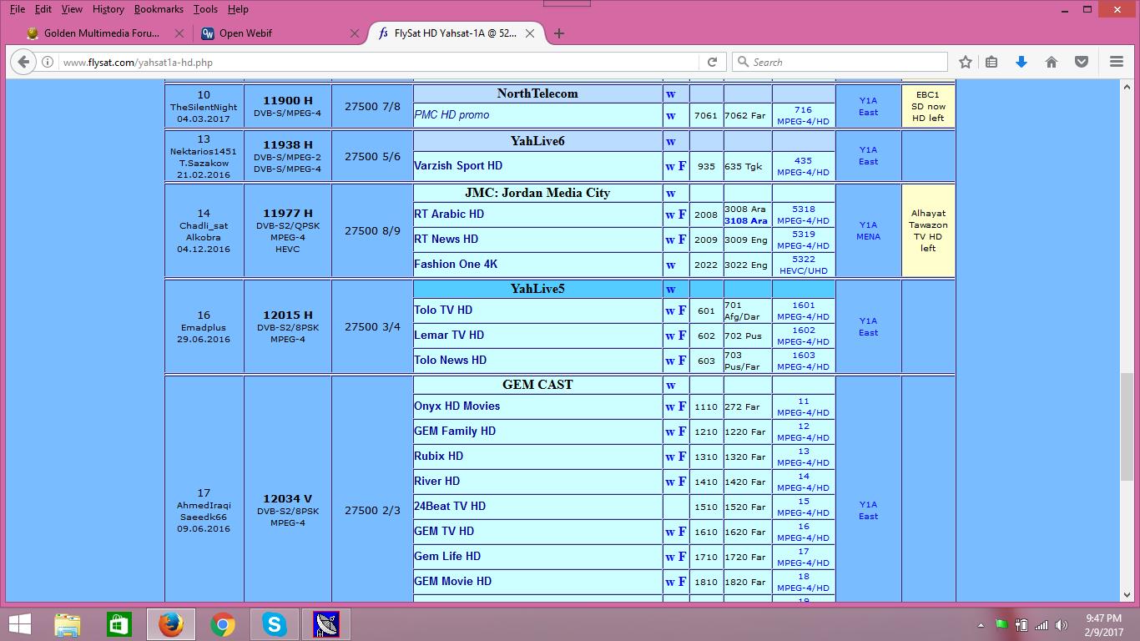Click the vertical page scrollbar thumb

tap(1126, 426)
